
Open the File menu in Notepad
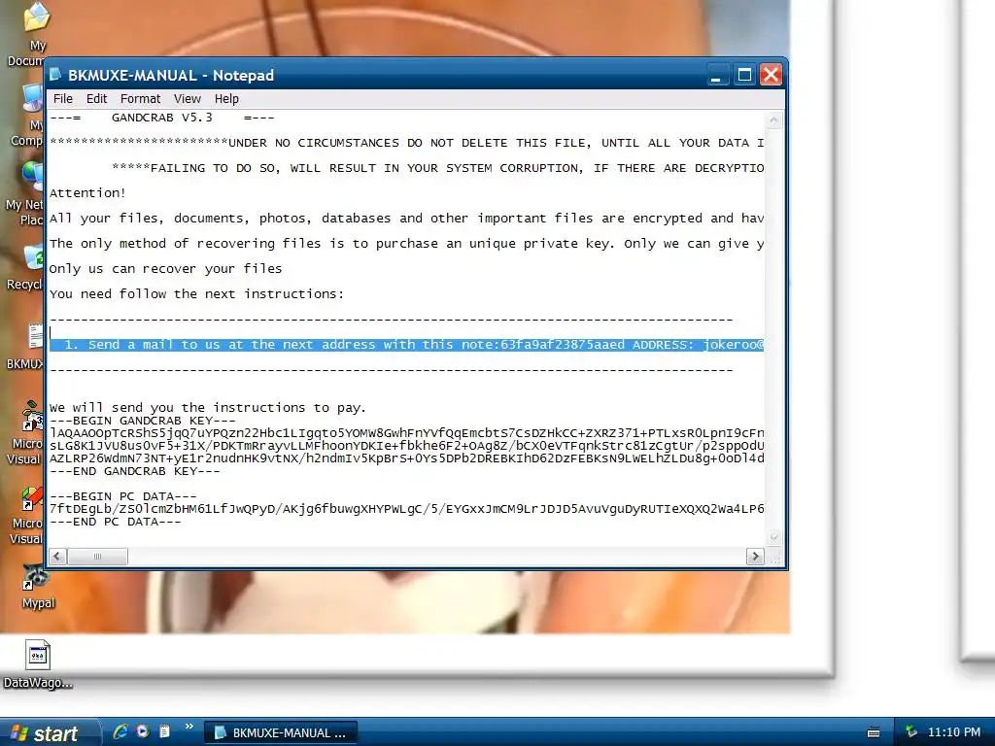coord(63,99)
